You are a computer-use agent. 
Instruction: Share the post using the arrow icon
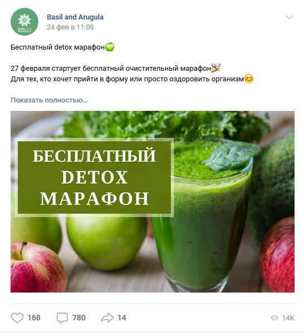tap(107, 318)
